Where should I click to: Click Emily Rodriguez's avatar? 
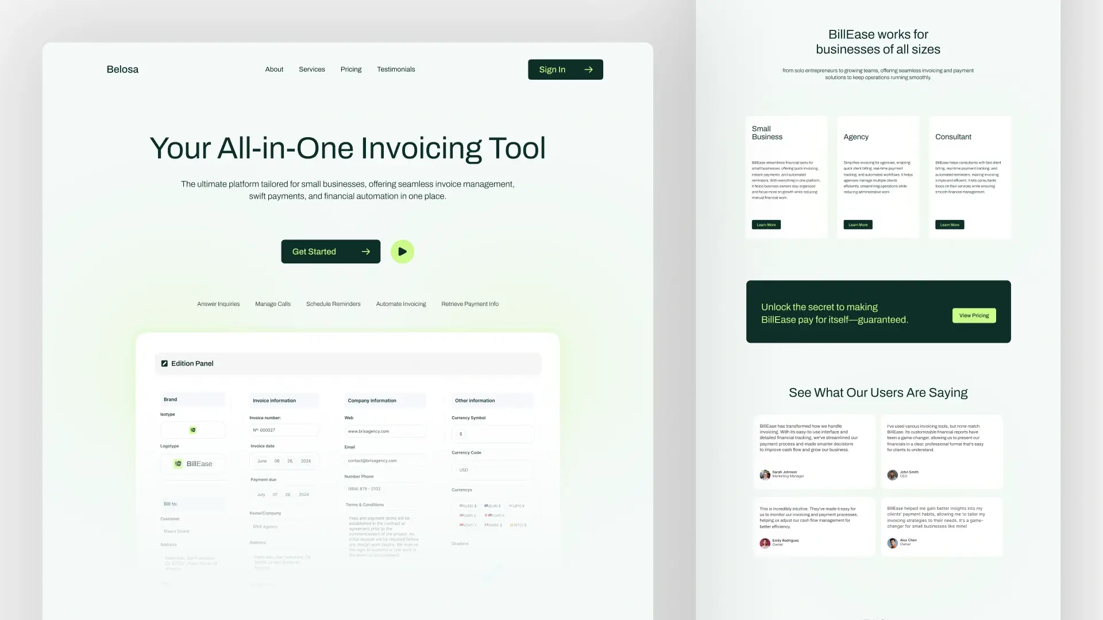click(x=765, y=543)
